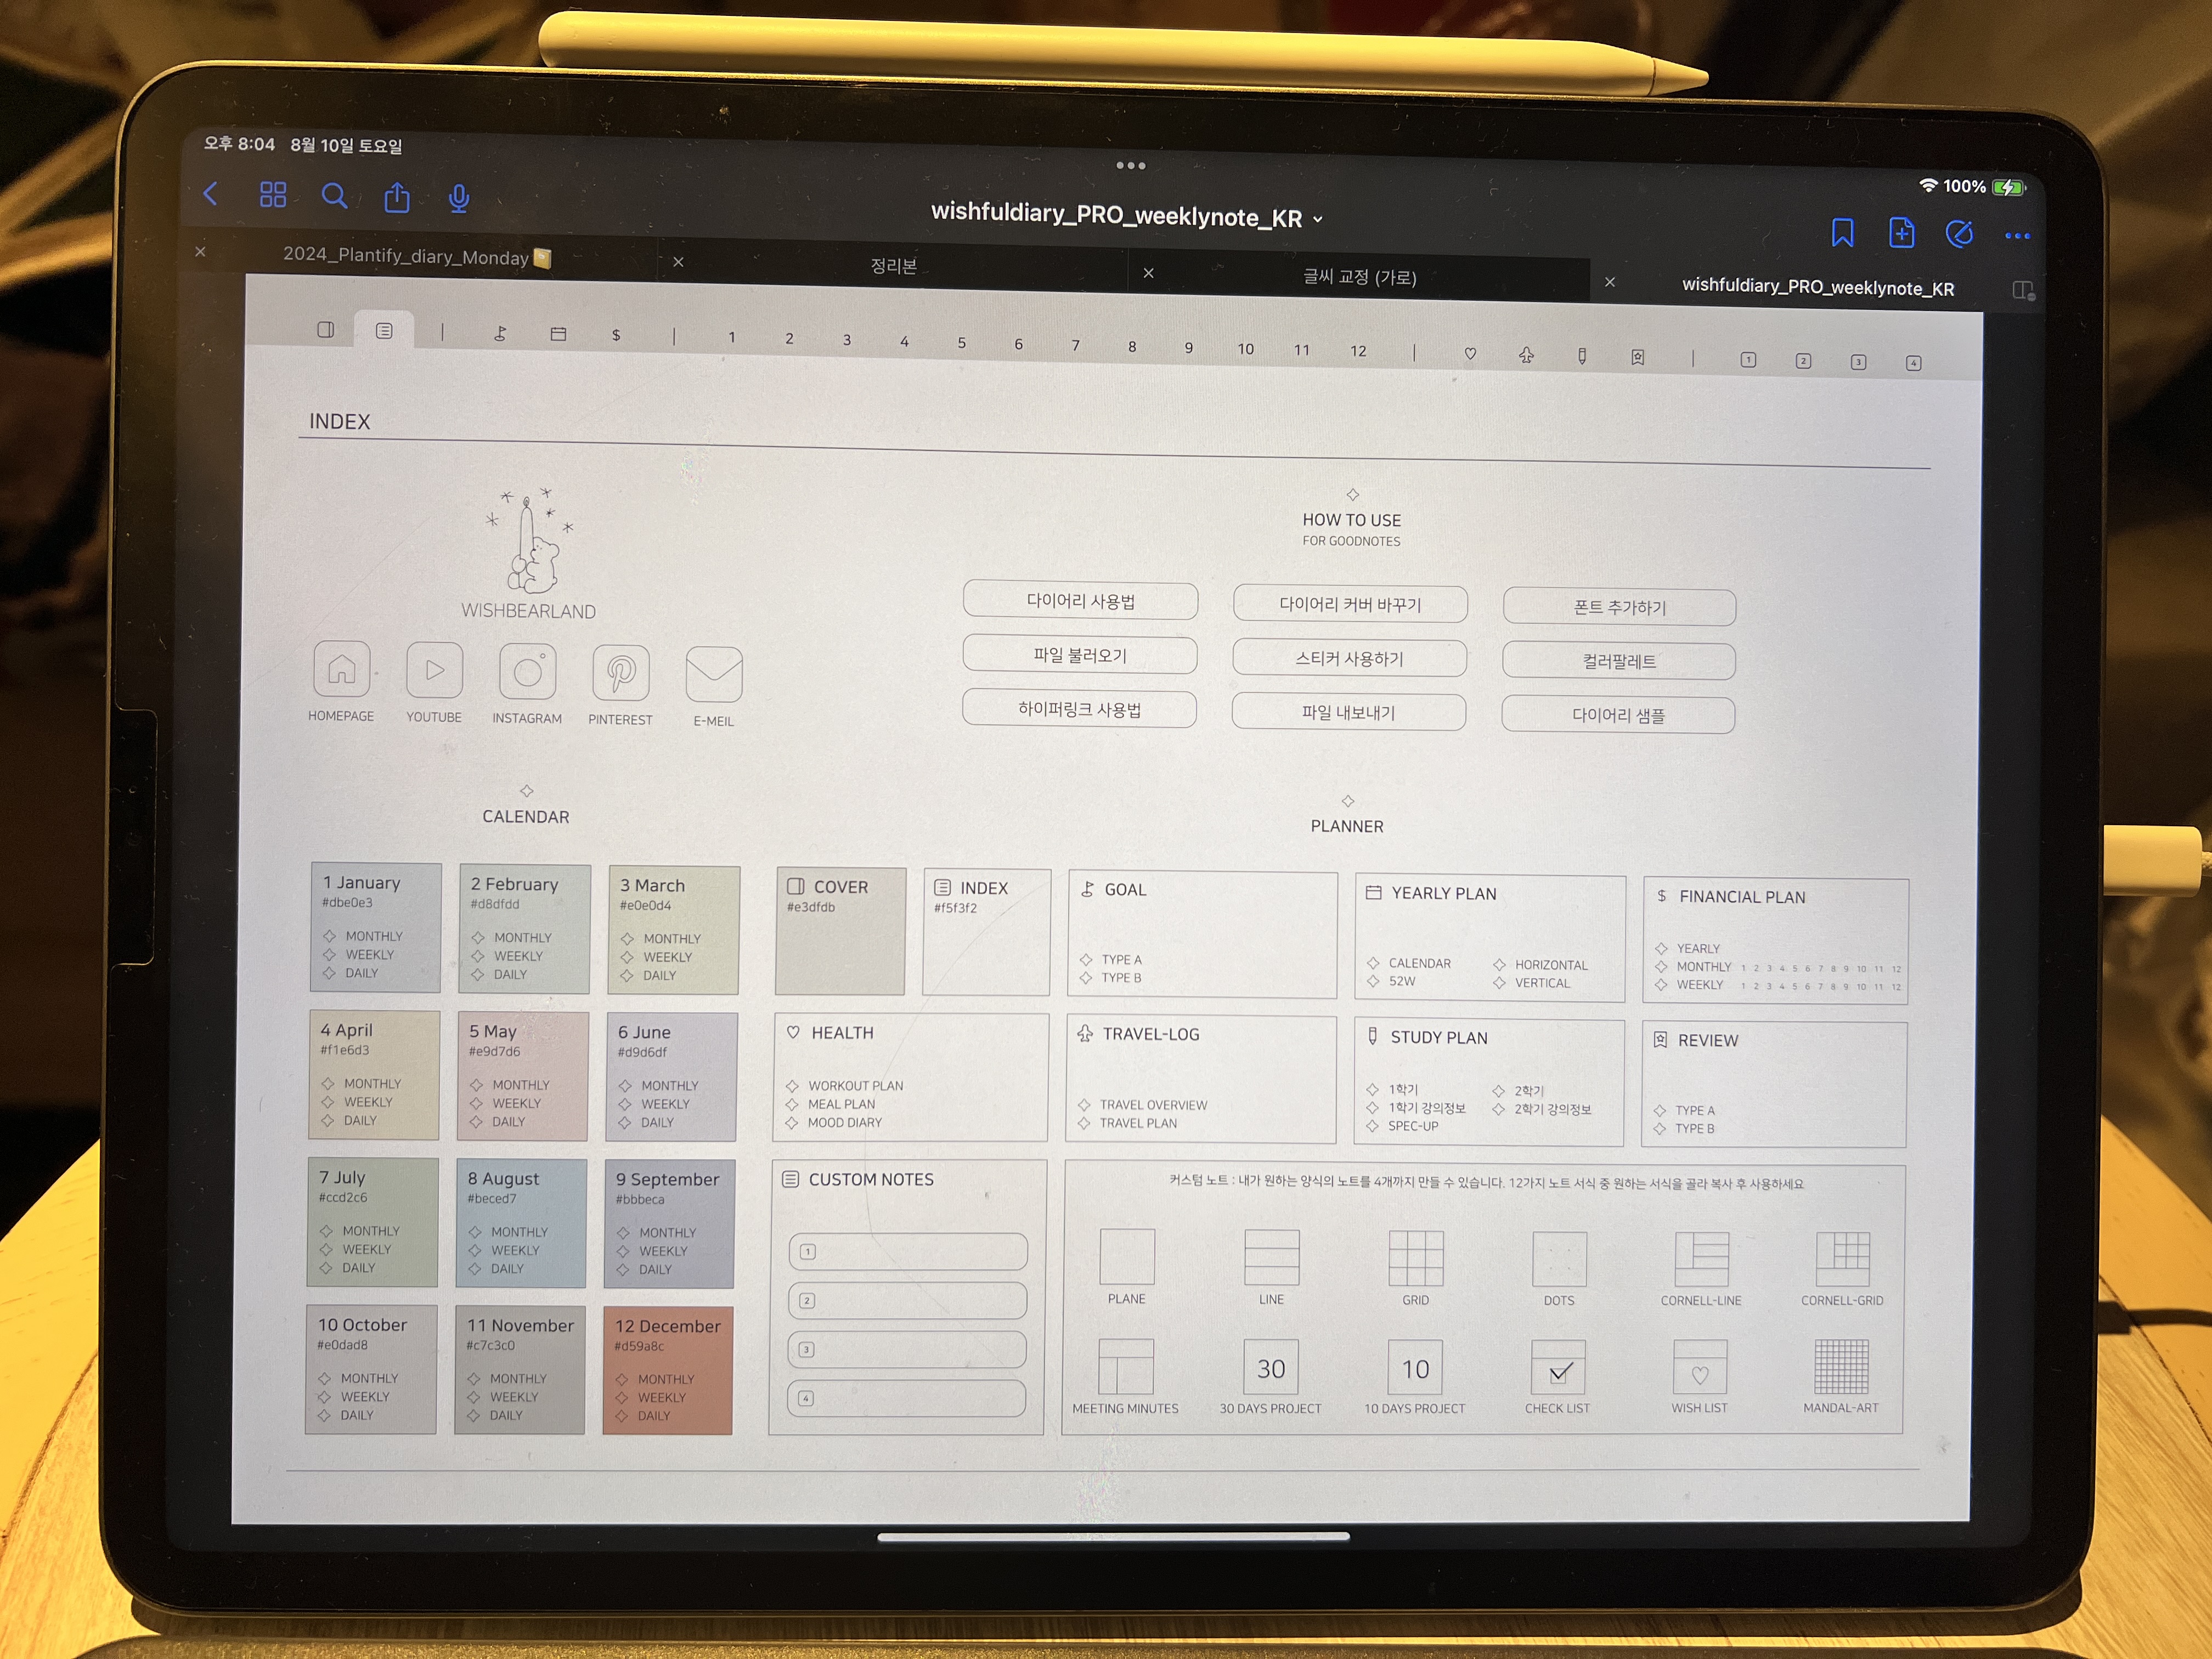Viewport: 2212px width, 1659px height.
Task: Bookmark this page with bookmark icon
Action: (1842, 232)
